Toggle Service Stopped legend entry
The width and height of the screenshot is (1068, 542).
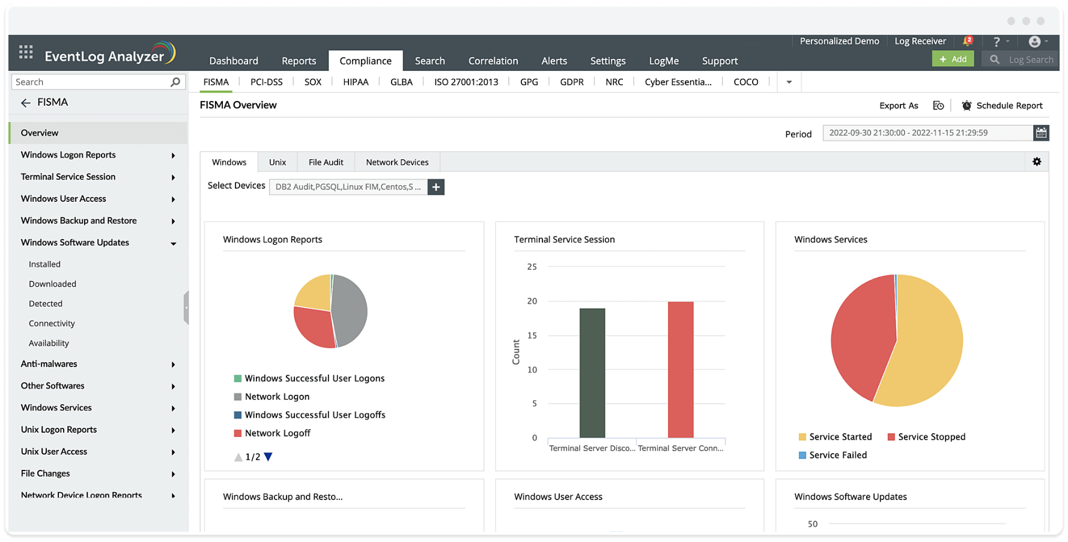pos(926,437)
